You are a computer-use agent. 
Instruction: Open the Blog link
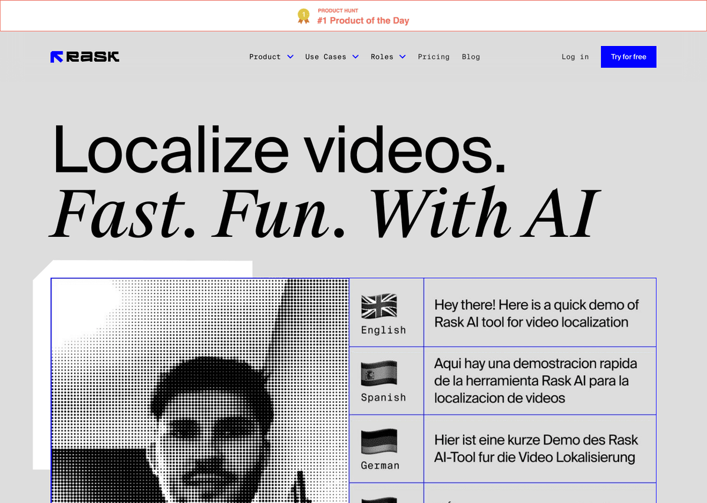click(471, 57)
